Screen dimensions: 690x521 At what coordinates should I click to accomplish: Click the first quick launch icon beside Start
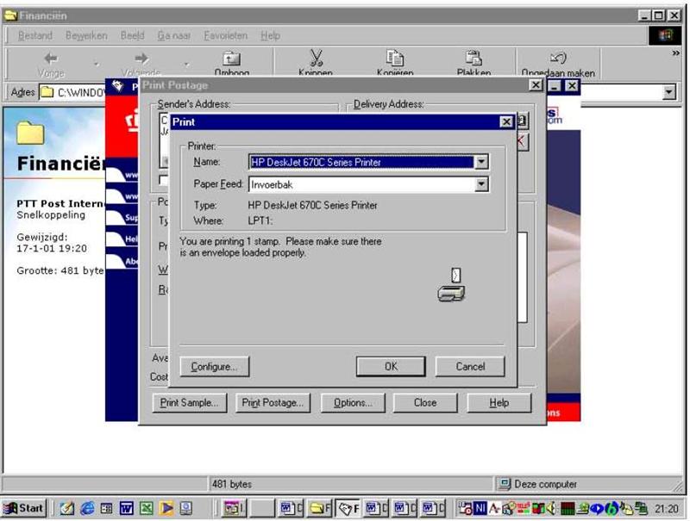point(67,508)
